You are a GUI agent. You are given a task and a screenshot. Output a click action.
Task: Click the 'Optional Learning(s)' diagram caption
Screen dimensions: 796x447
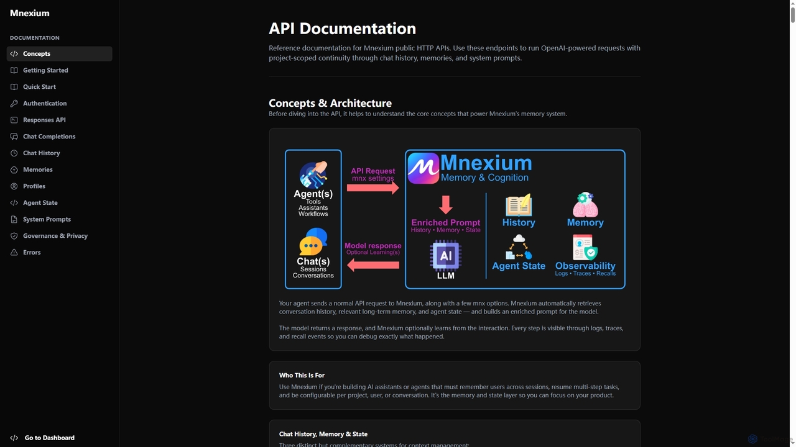coord(373,253)
